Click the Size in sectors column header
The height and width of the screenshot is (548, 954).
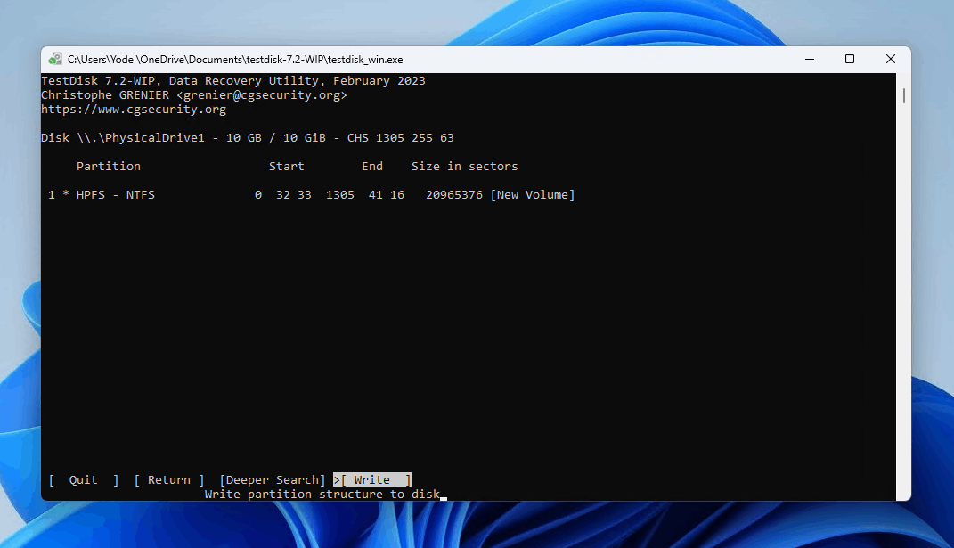(464, 167)
